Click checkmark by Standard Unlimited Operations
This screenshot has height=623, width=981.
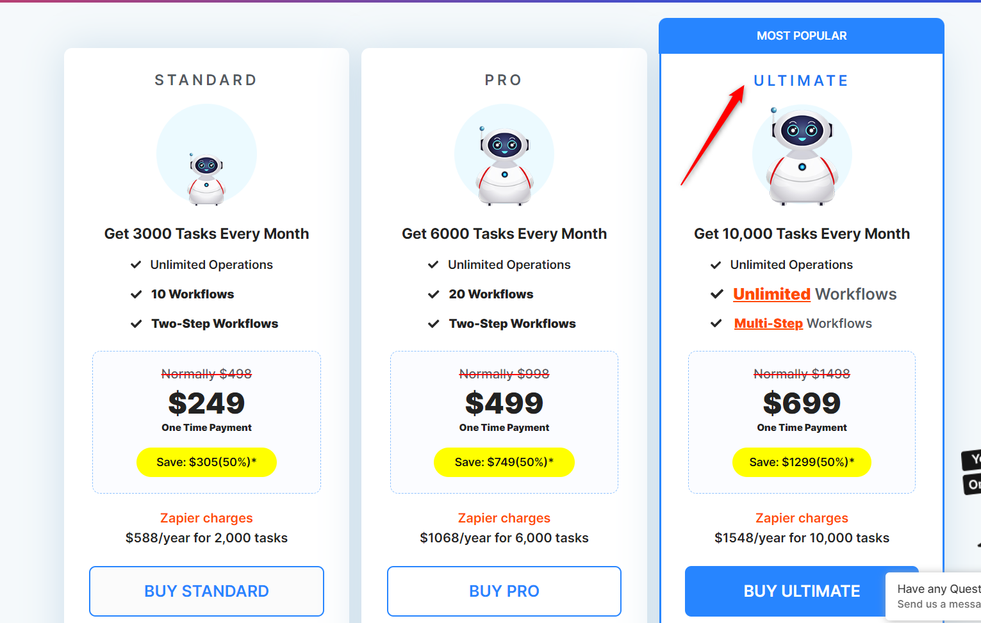(x=136, y=265)
